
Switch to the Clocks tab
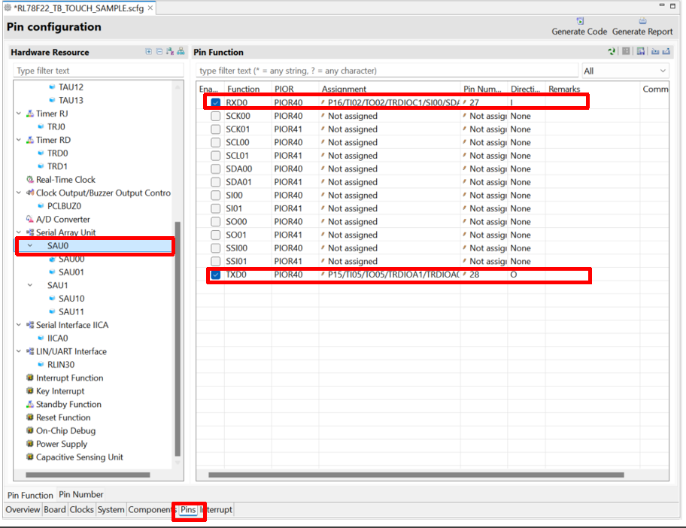click(81, 510)
